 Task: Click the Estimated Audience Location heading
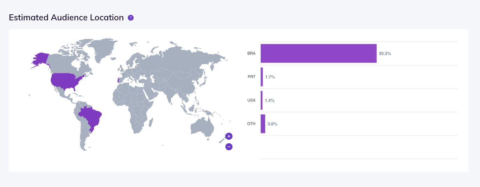[66, 18]
